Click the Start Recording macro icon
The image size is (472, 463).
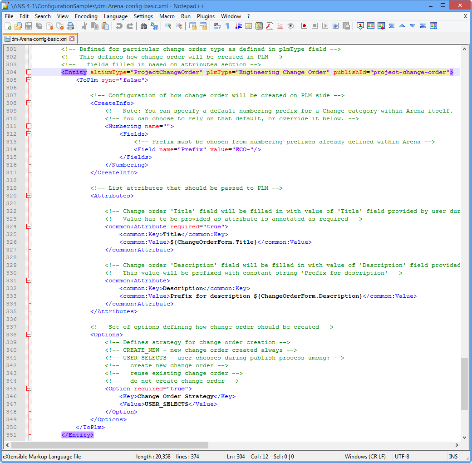304,26
